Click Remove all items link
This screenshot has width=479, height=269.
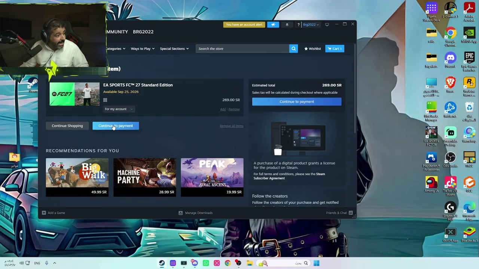[231, 126]
